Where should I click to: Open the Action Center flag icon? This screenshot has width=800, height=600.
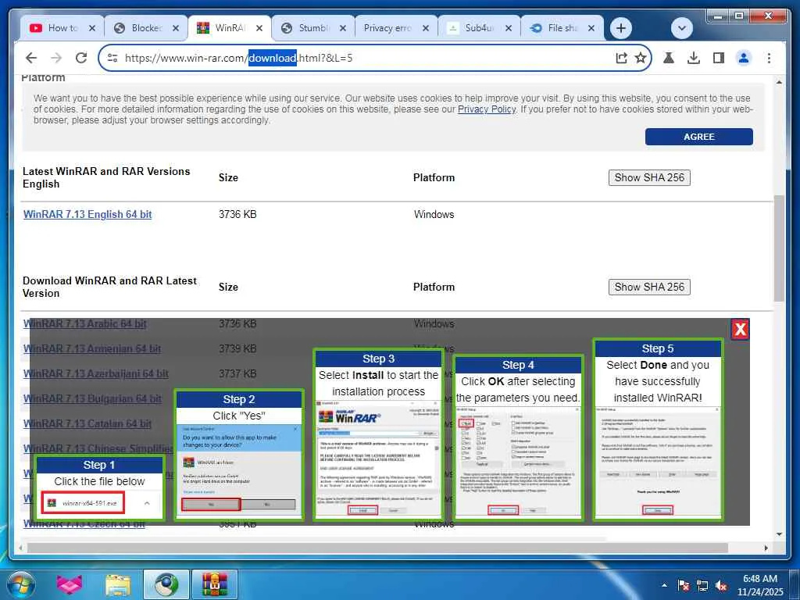click(683, 585)
